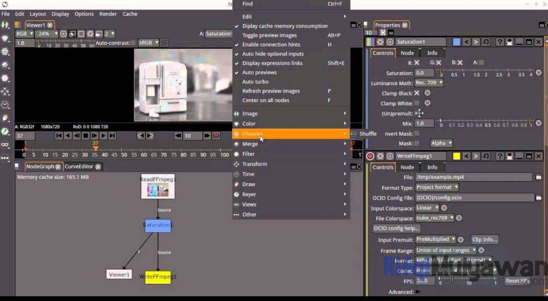Toggle the R channel checkbox

click(416, 63)
